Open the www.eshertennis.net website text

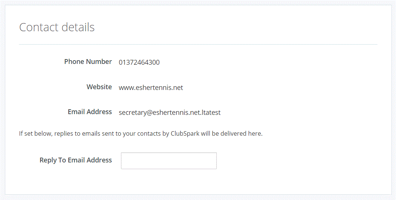pyautogui.click(x=151, y=88)
